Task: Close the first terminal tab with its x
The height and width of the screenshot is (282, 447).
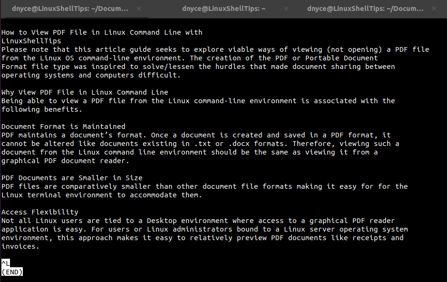Action: [138, 8]
